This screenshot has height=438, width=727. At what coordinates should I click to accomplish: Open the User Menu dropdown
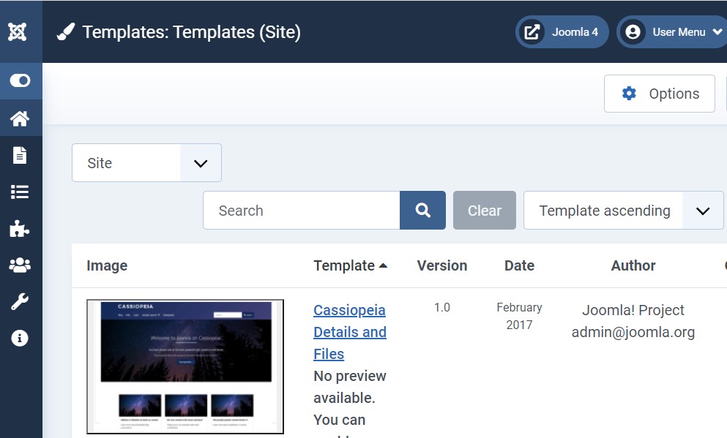[672, 32]
